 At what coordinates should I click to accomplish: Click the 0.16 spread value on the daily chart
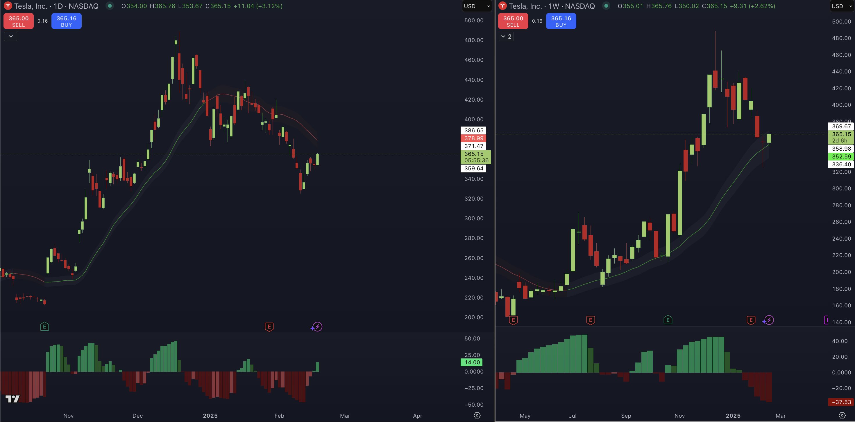pyautogui.click(x=42, y=21)
